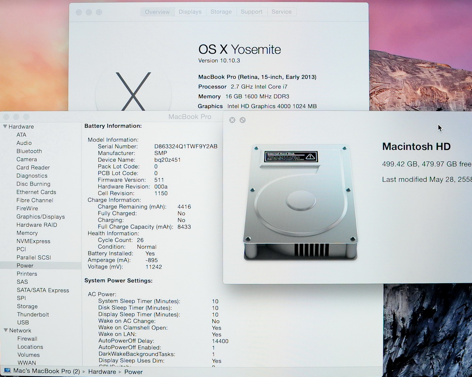
Task: Select the highlighted Power row
Action: pos(41,265)
